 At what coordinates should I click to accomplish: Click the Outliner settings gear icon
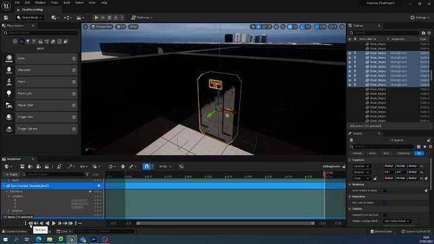click(429, 33)
